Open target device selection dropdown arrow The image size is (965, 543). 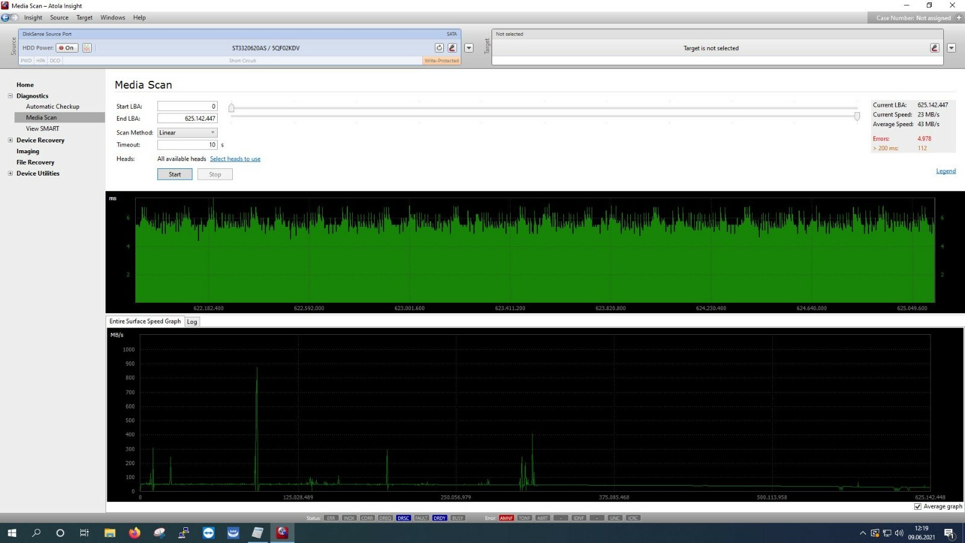(951, 48)
